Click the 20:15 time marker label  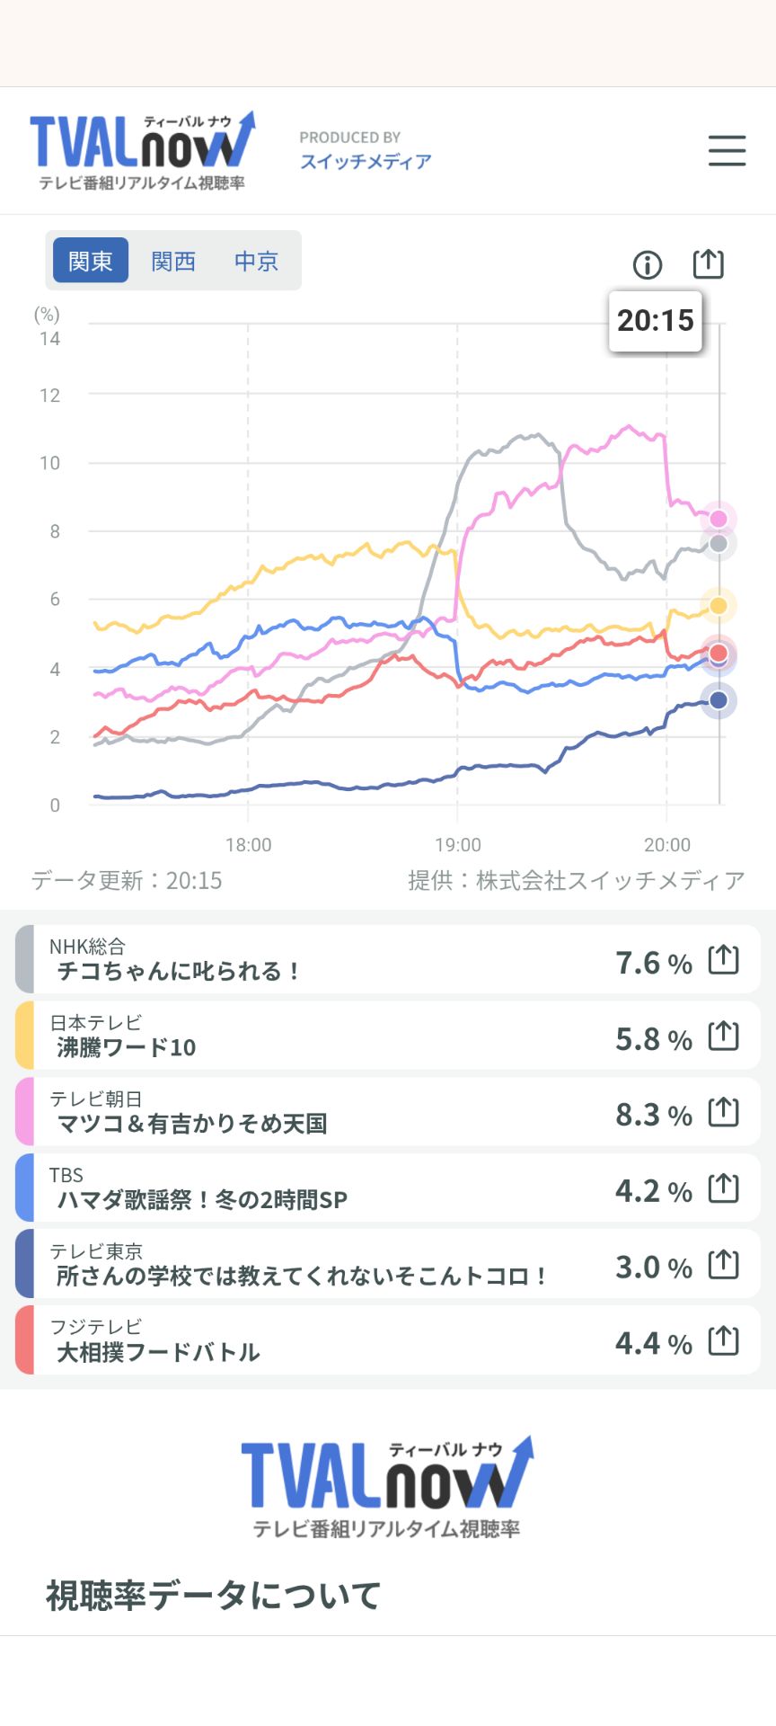[657, 320]
